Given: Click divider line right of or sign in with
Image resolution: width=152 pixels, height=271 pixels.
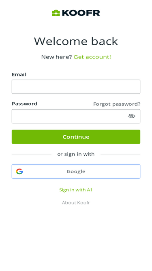Looking at the screenshot, I should pos(120,154).
